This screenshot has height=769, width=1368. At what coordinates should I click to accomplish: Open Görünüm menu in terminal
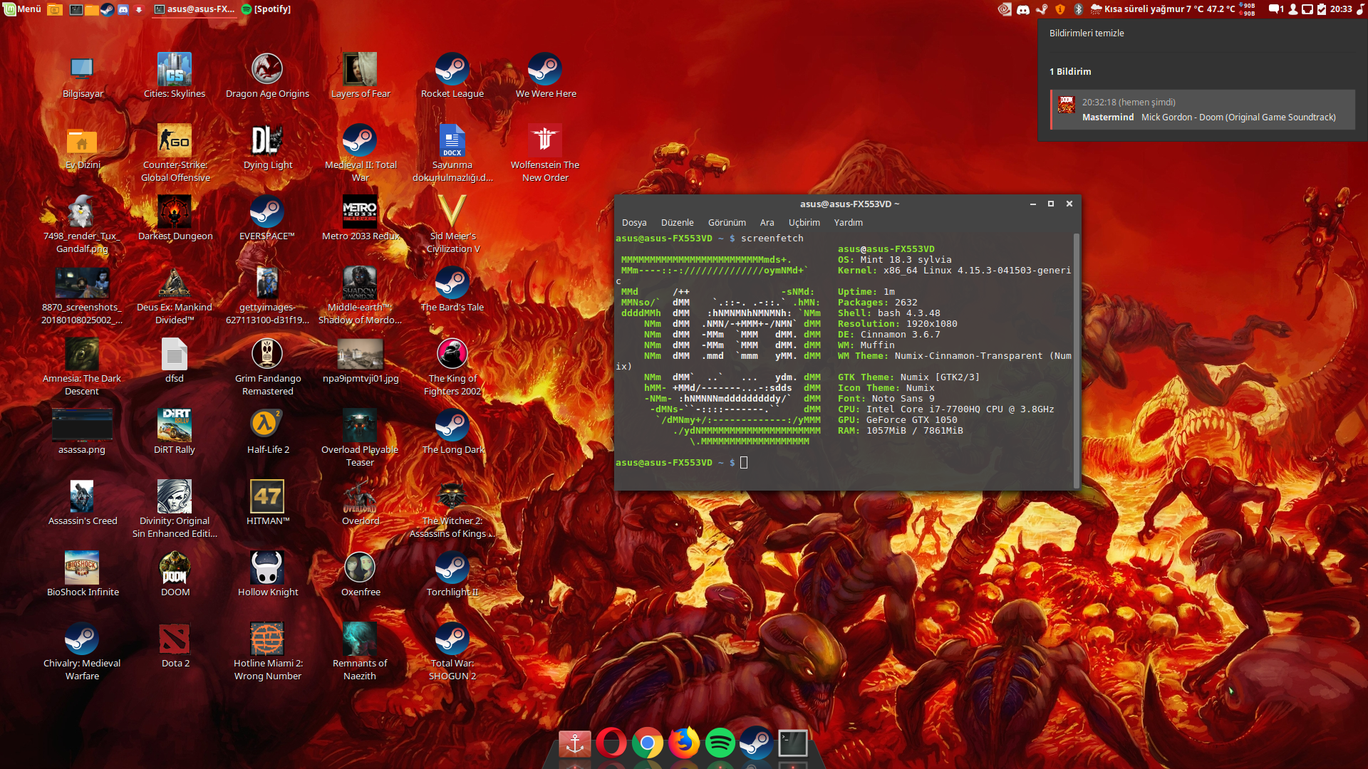click(727, 223)
